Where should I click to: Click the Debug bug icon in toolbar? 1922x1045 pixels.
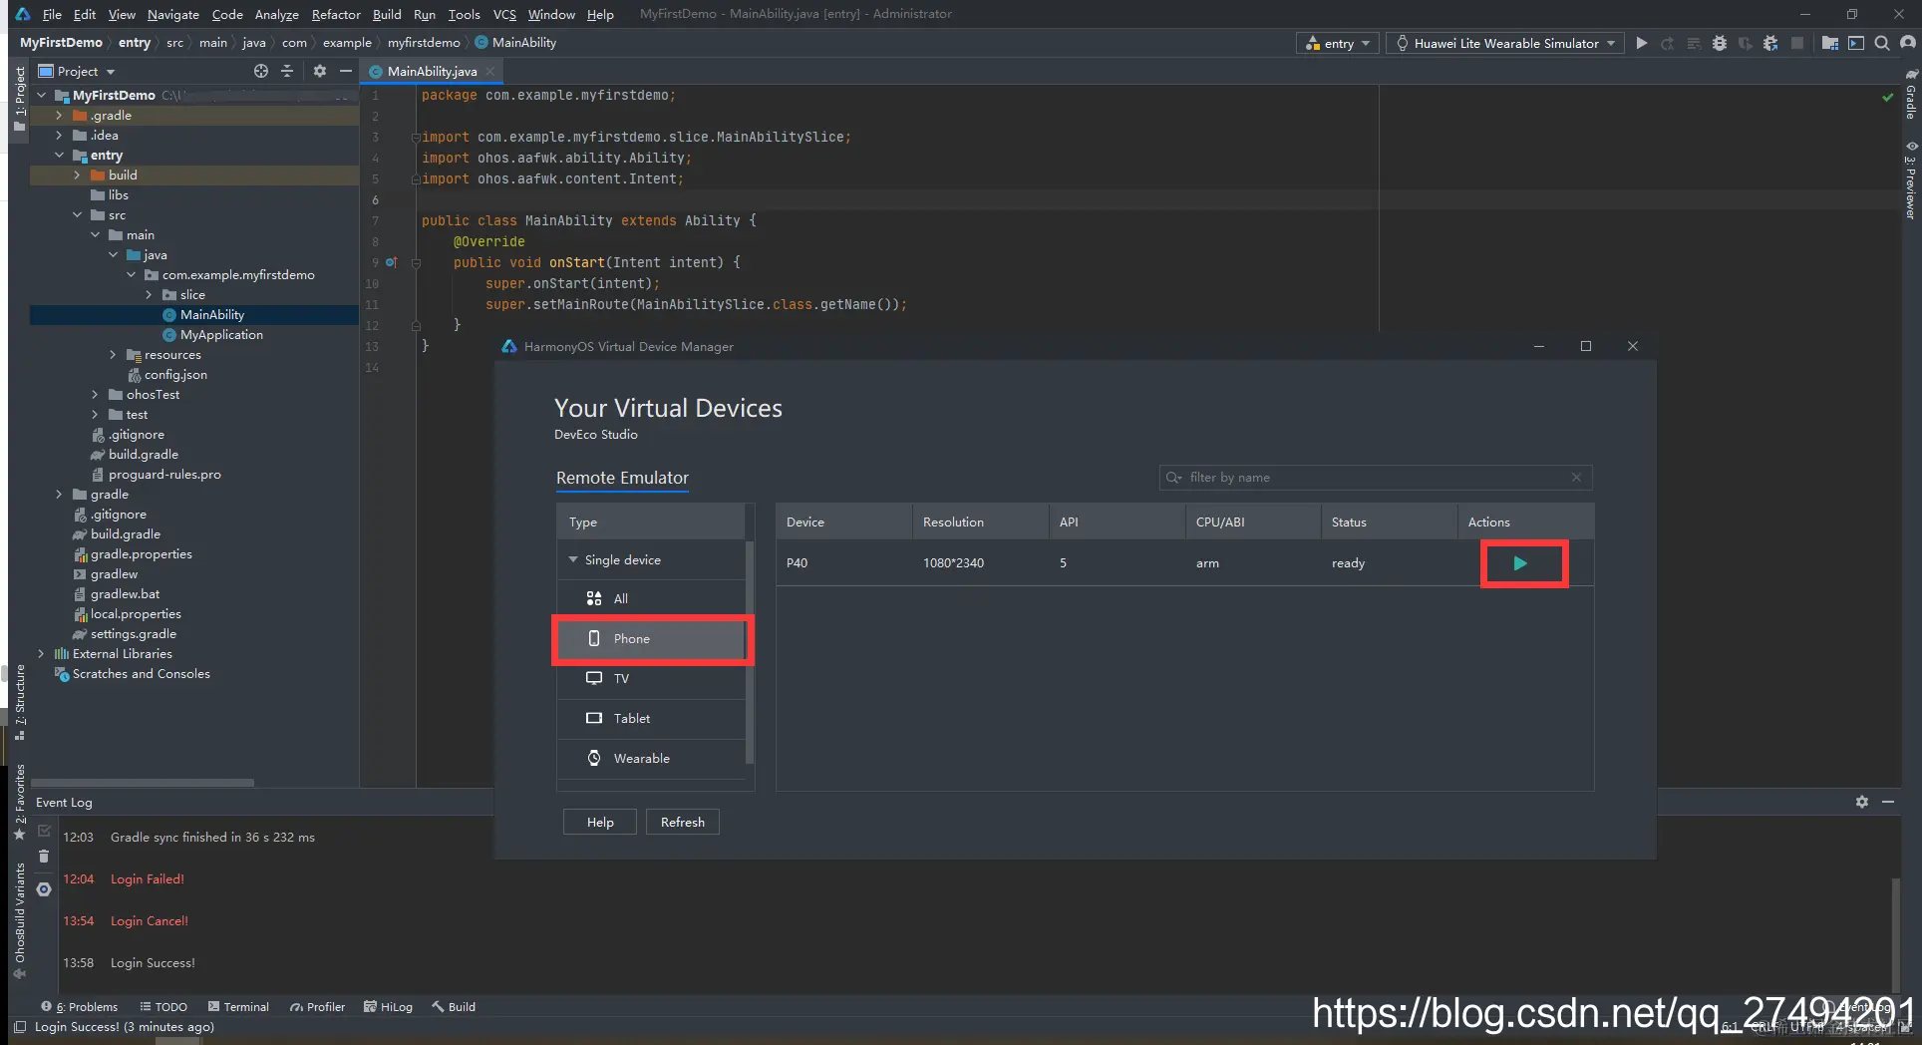point(1719,43)
